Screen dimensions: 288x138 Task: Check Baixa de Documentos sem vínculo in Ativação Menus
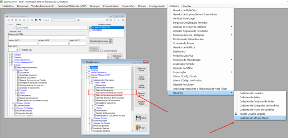(x=95, y=93)
